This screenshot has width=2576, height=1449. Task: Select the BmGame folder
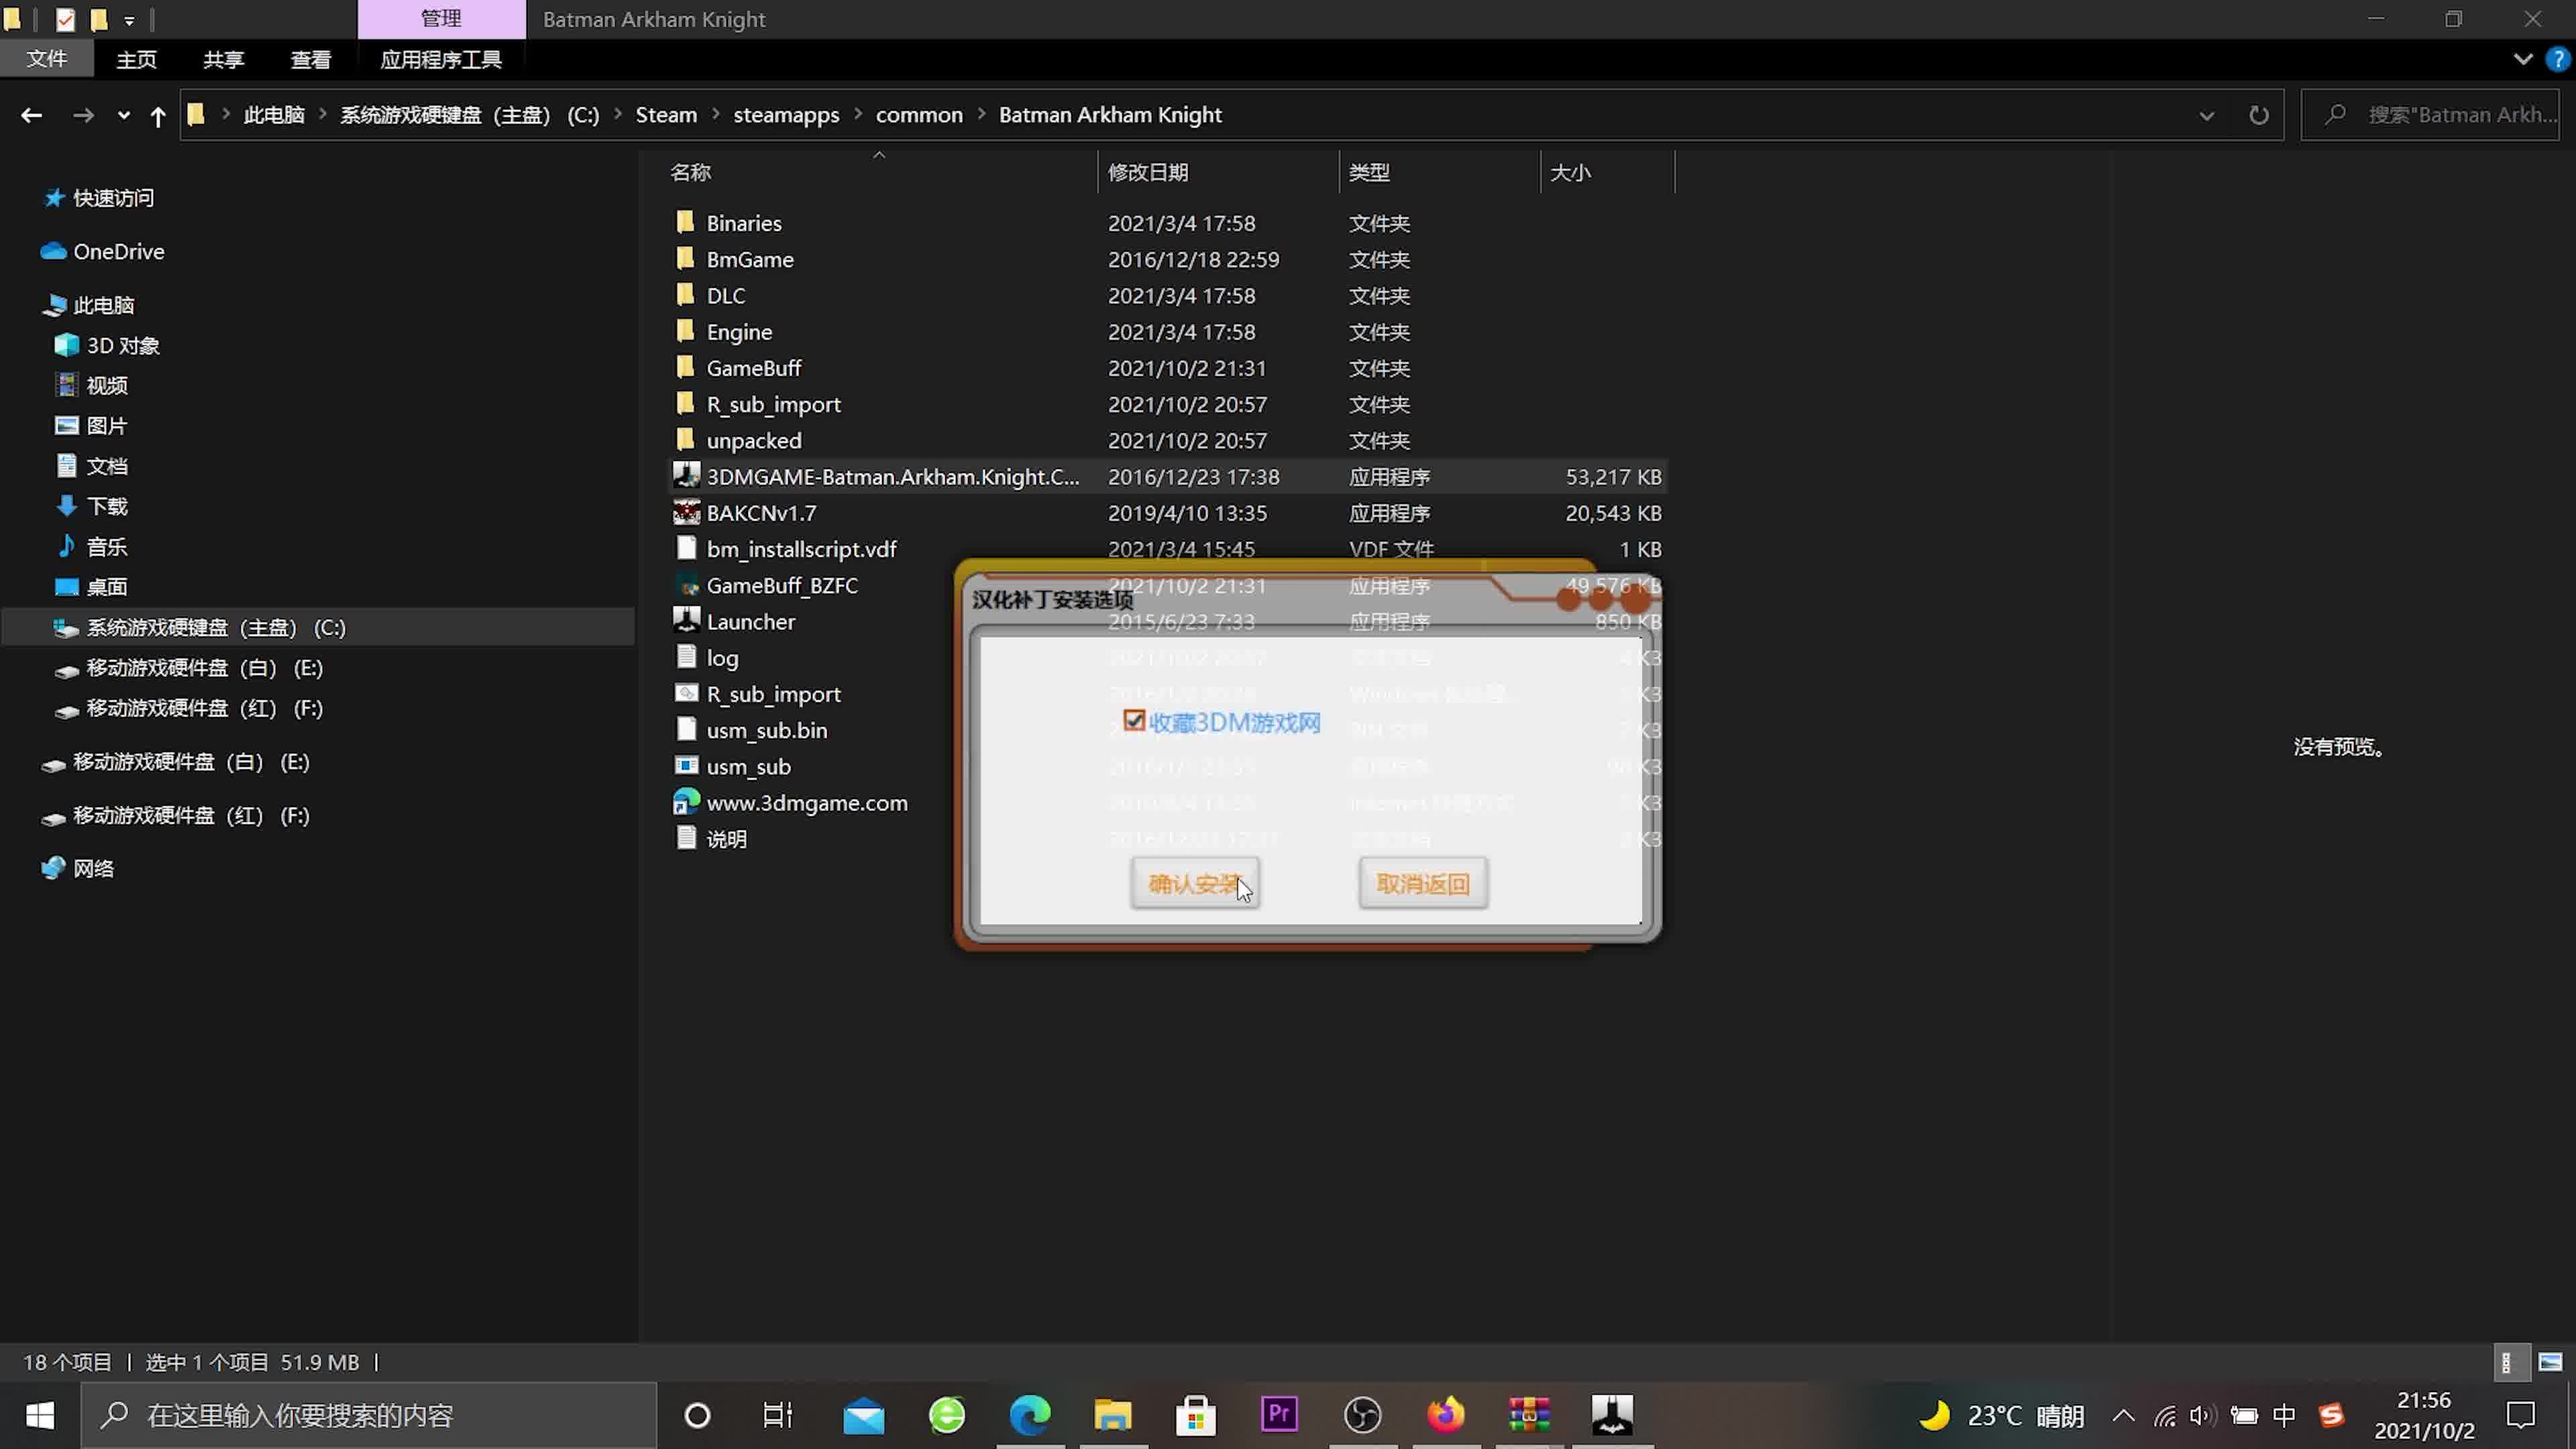(x=749, y=259)
